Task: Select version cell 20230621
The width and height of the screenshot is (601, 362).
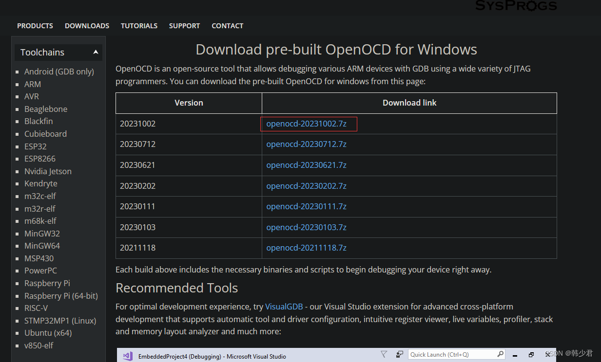Action: tap(189, 165)
